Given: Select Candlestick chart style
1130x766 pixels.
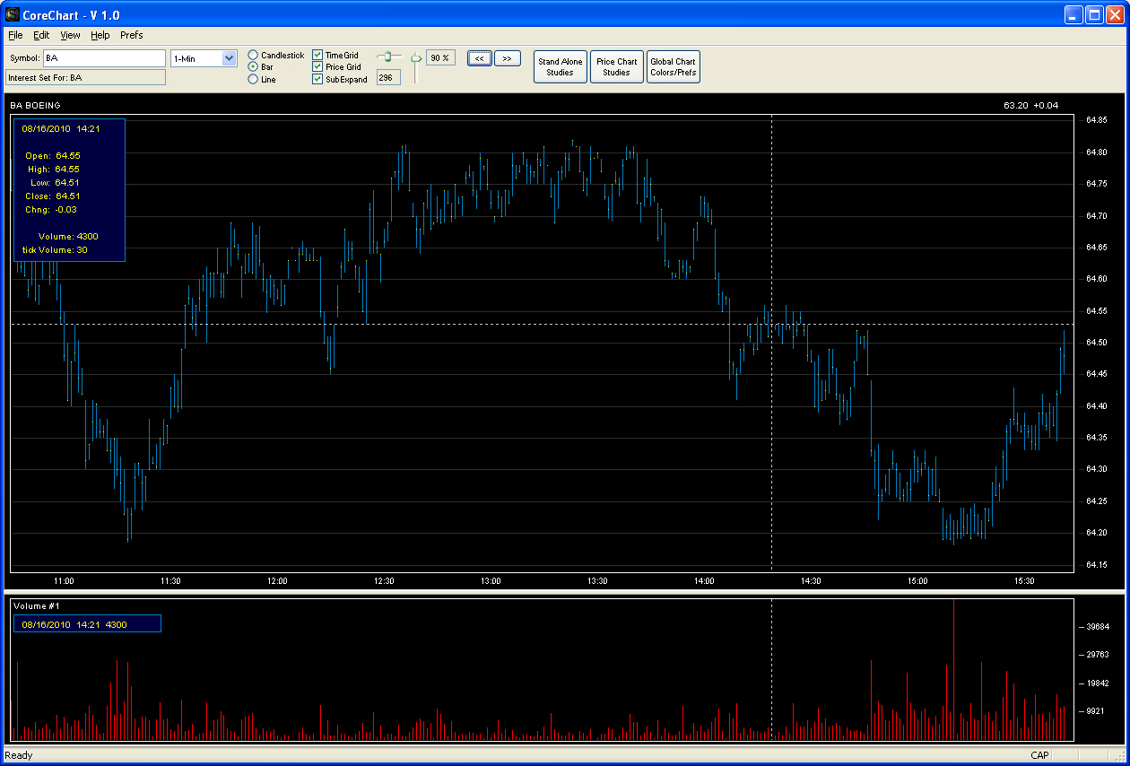Looking at the screenshot, I should (253, 56).
